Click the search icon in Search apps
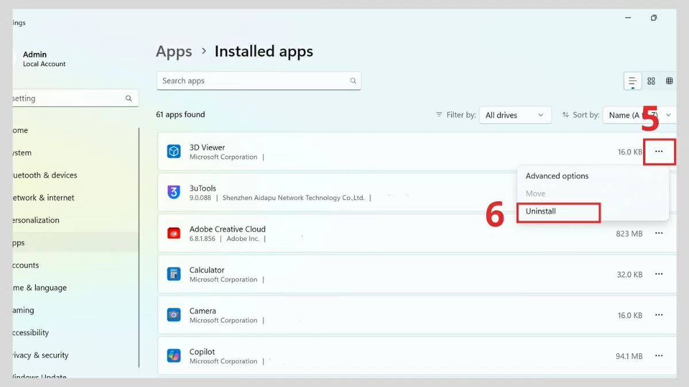The width and height of the screenshot is (689, 387). click(x=353, y=81)
